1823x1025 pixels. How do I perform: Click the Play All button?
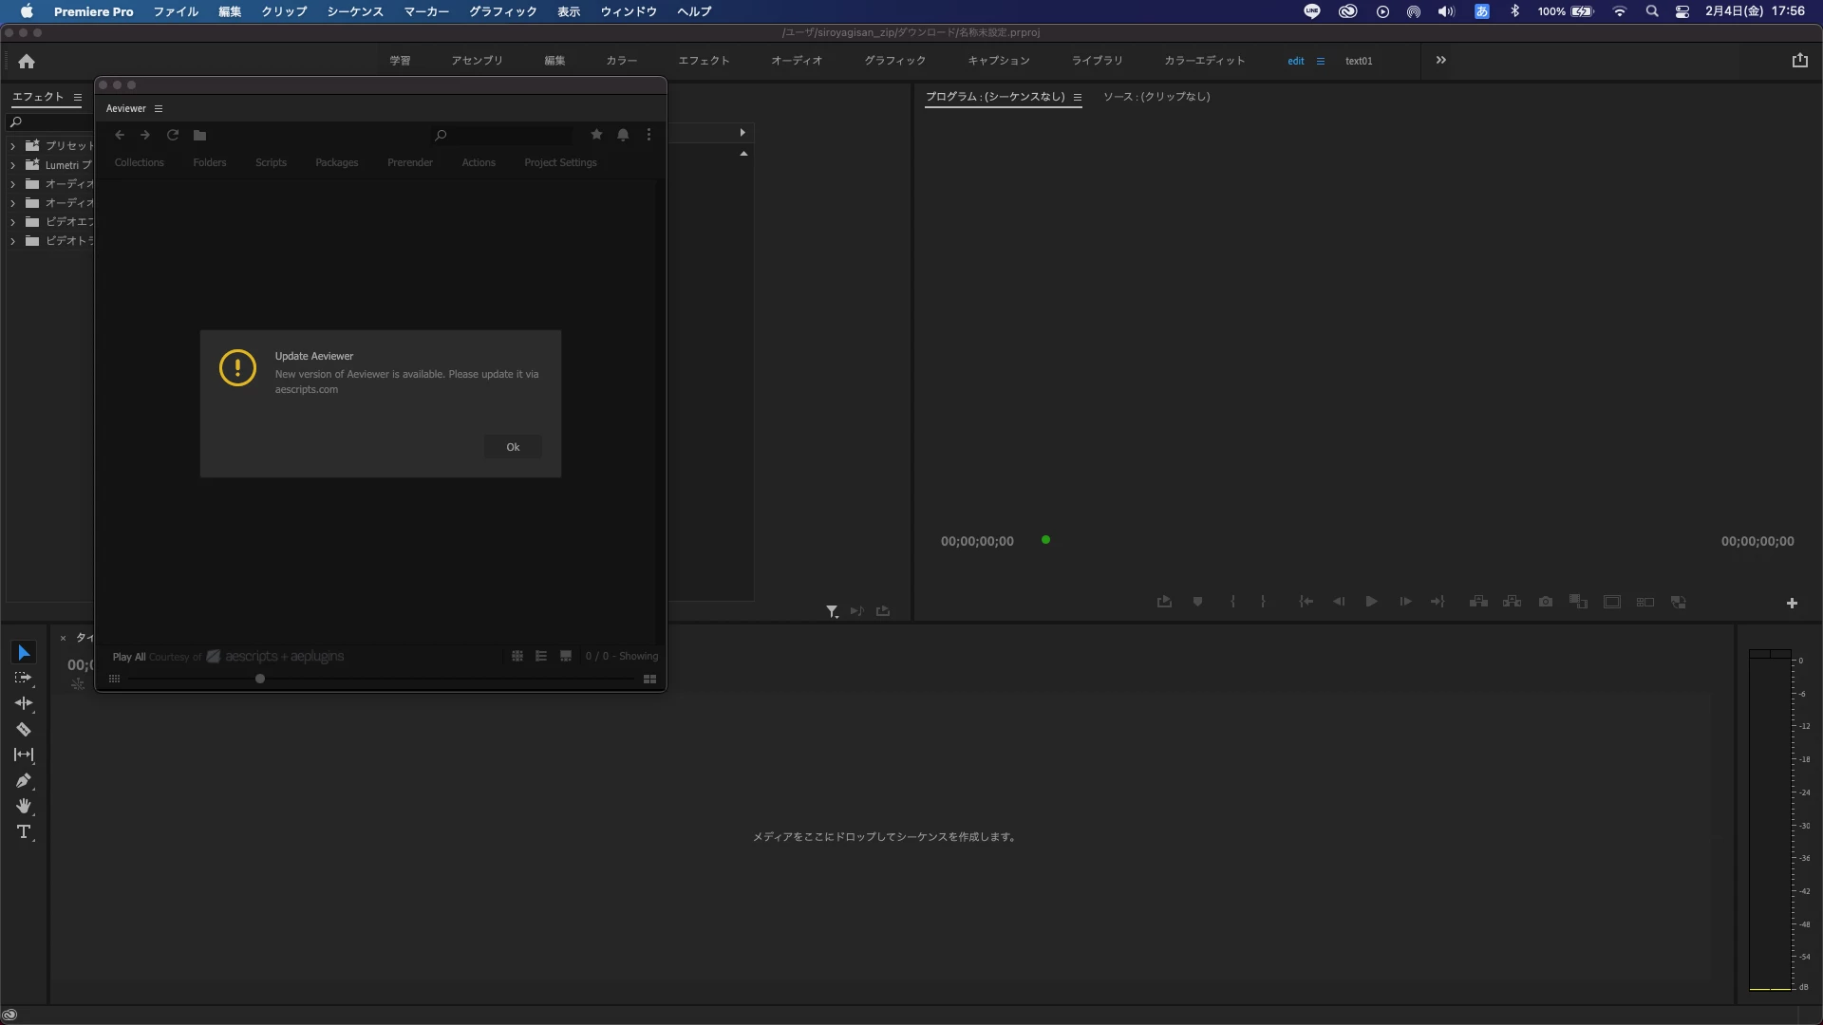[x=128, y=657]
